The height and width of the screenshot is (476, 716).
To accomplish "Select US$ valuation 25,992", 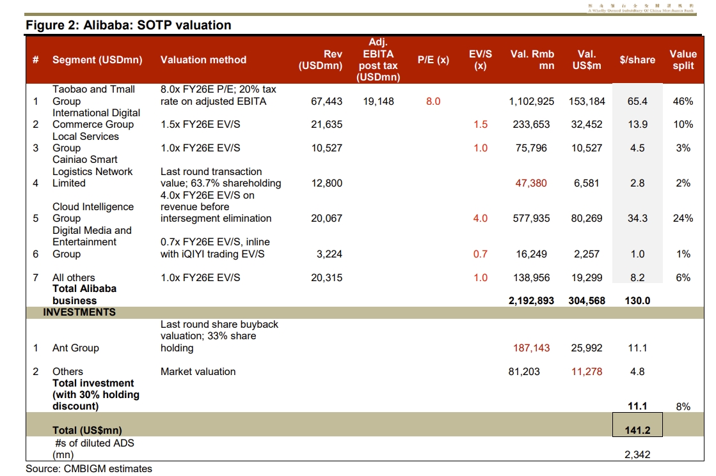I will coord(587,348).
